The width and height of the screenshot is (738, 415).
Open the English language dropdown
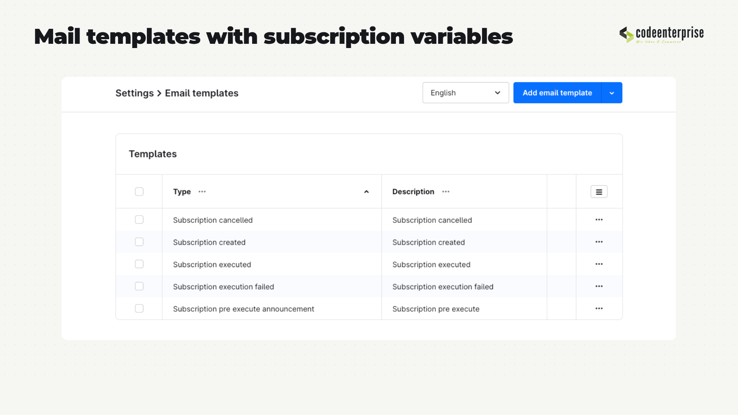click(465, 93)
